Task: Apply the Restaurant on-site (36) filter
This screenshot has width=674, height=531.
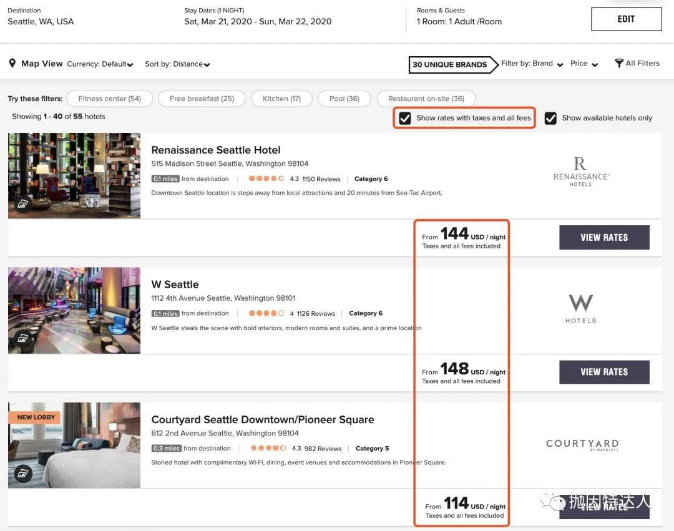Action: (426, 99)
